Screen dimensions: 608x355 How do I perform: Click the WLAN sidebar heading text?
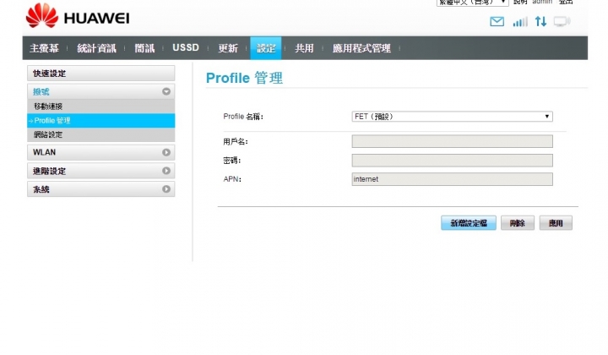tap(44, 152)
